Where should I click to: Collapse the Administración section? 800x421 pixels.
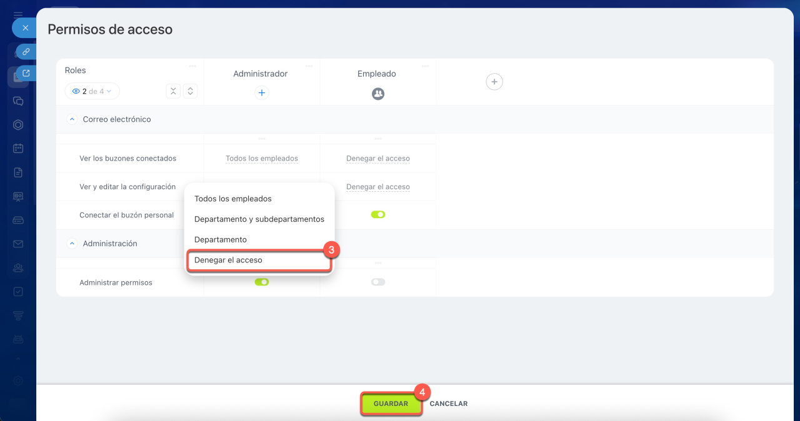point(72,244)
